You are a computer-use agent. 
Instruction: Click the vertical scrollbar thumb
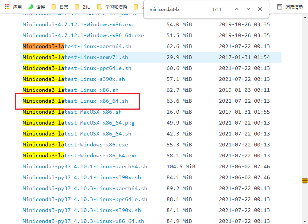[x=305, y=181]
